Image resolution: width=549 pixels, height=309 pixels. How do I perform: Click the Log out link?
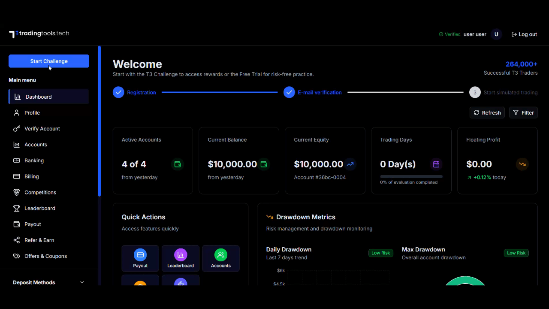pos(524,34)
